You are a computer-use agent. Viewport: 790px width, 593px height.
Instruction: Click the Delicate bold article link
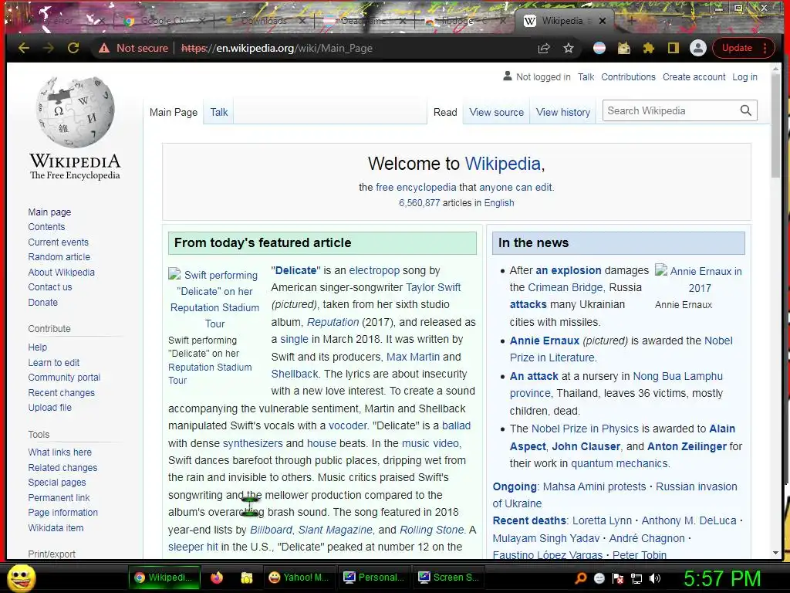tap(295, 270)
